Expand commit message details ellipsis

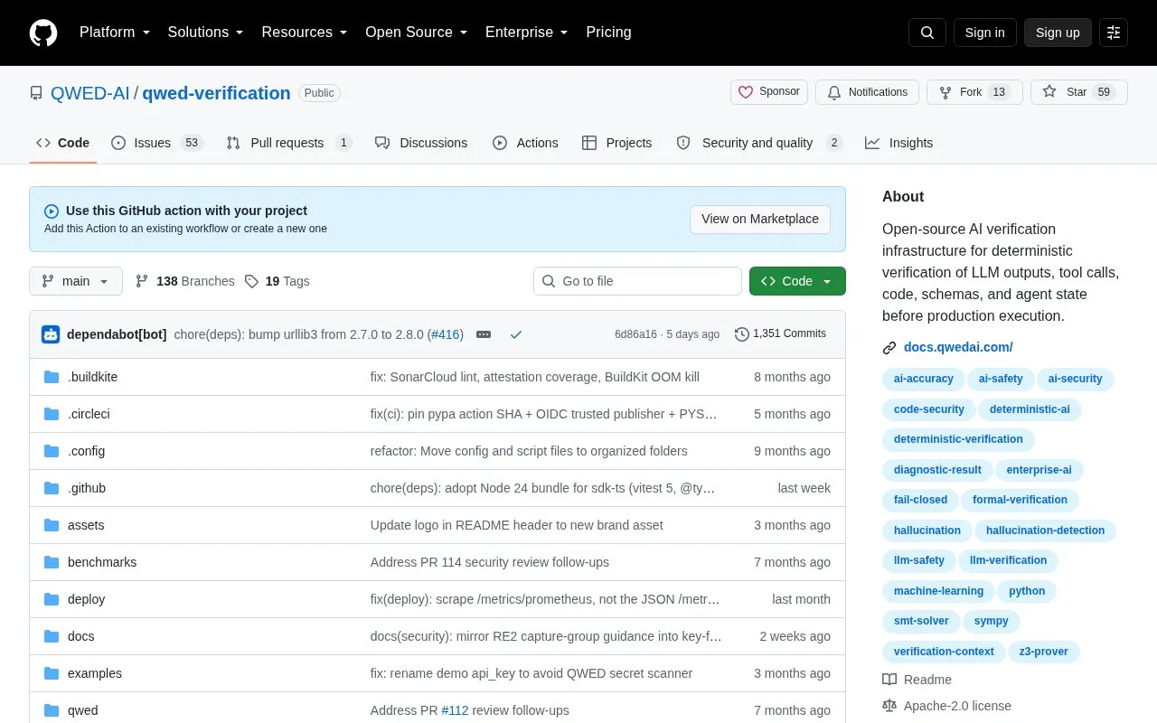click(484, 334)
